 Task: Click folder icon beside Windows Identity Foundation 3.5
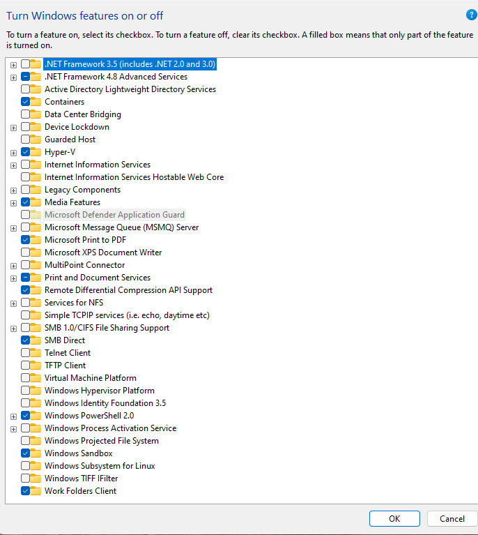pyautogui.click(x=36, y=403)
